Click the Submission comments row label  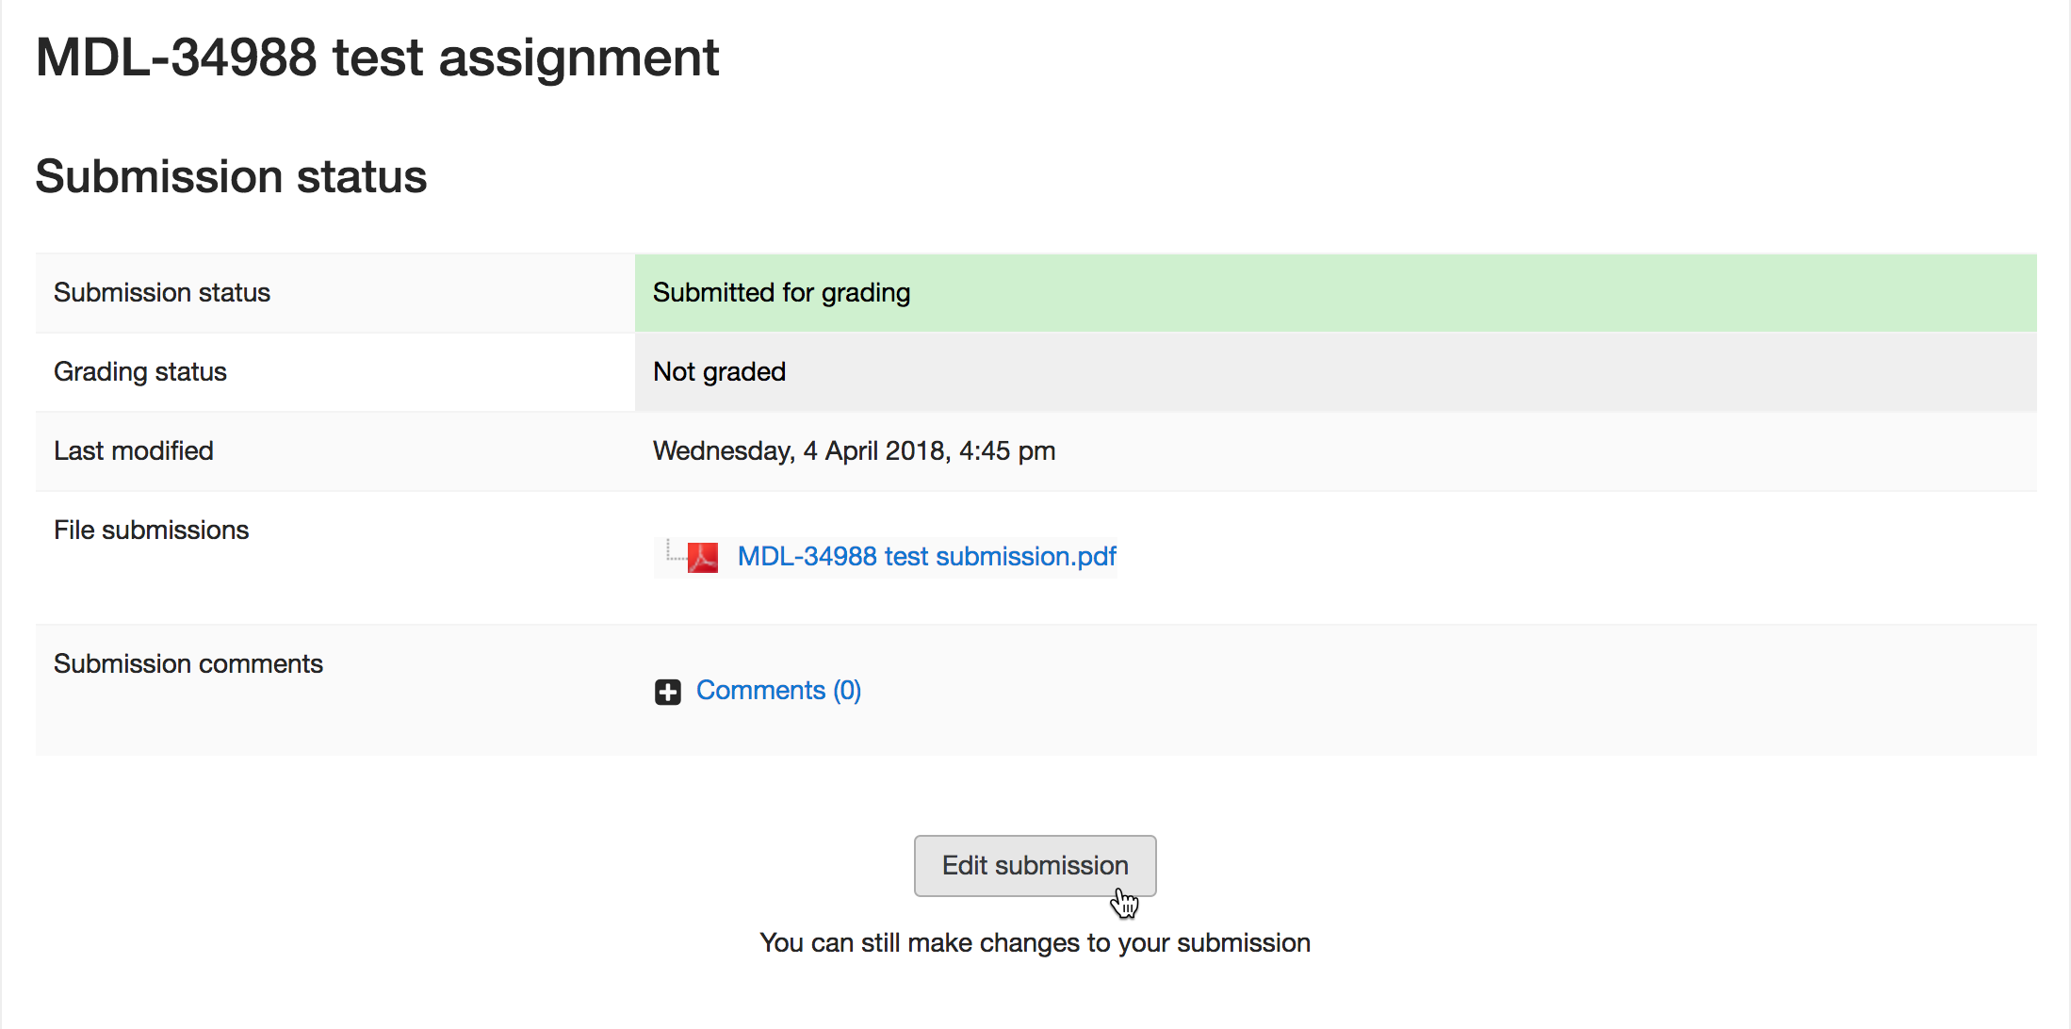click(188, 664)
